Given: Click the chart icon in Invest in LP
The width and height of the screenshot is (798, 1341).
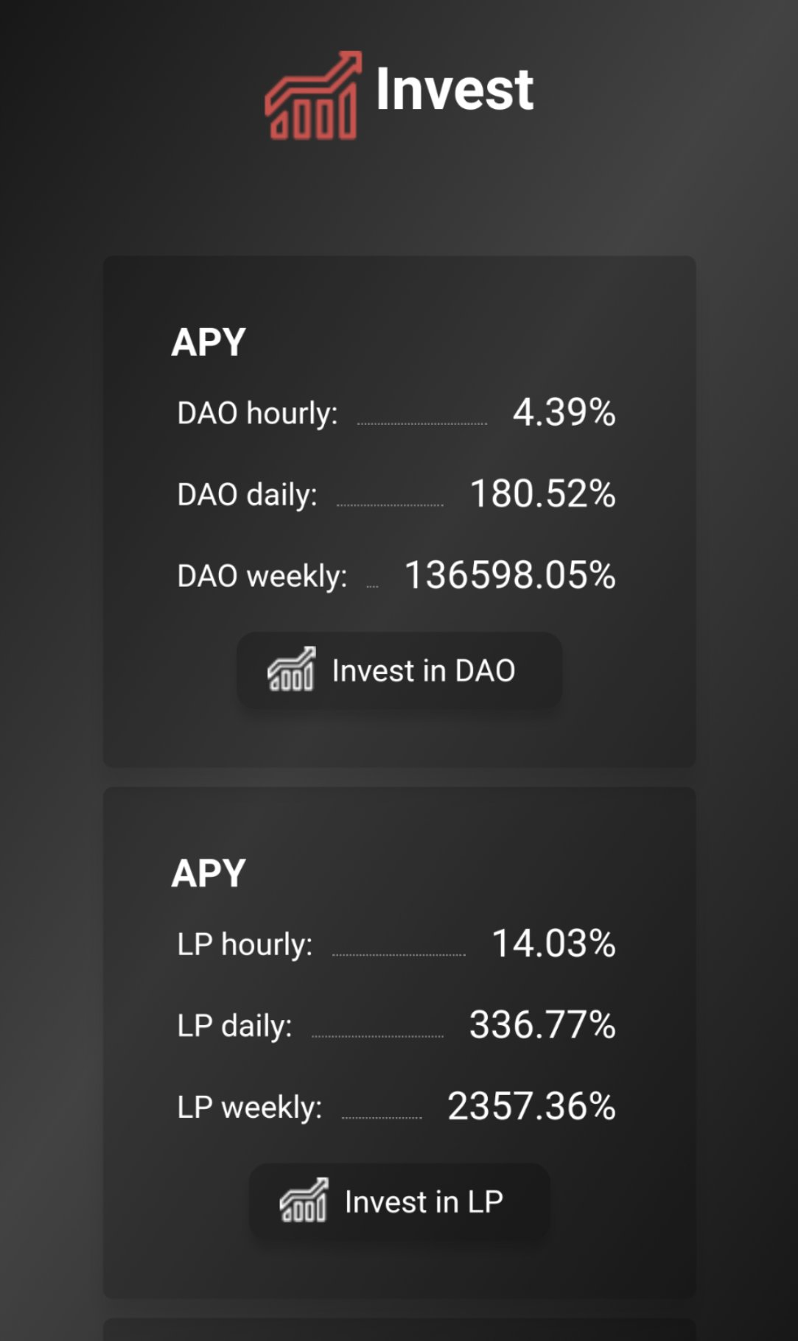Looking at the screenshot, I should pyautogui.click(x=304, y=1200).
